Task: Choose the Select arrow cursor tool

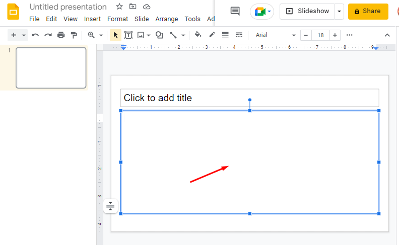Action: tap(115, 35)
